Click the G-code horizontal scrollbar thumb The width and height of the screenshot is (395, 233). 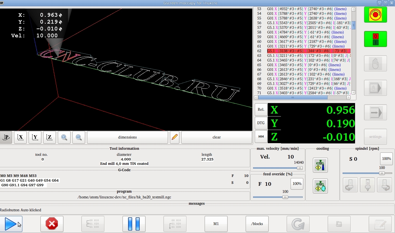(x=293, y=98)
